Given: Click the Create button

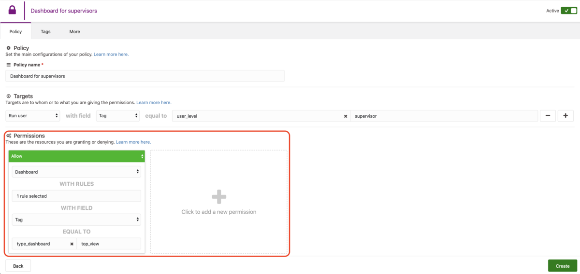Looking at the screenshot, I should coord(563,266).
